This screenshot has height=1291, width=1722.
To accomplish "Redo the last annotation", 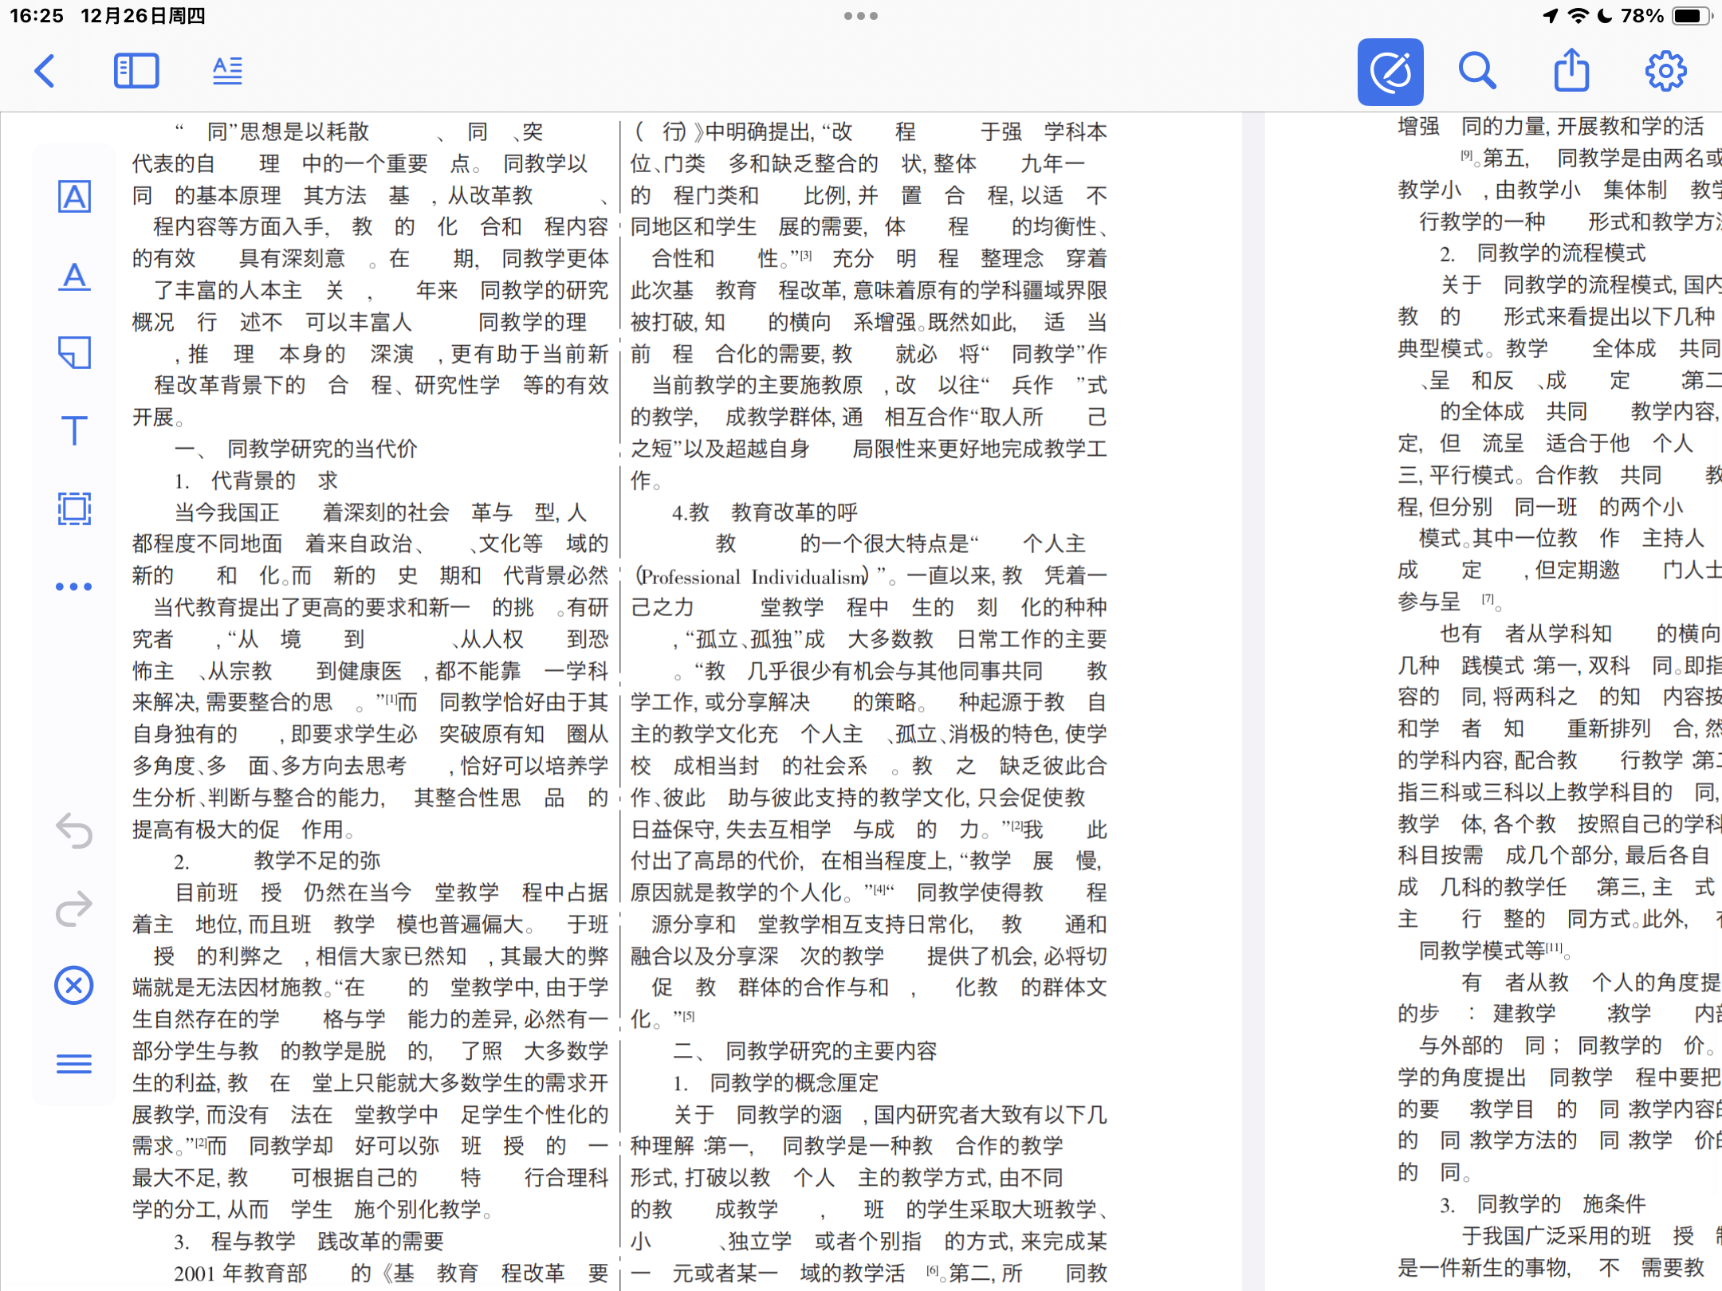I will tap(74, 908).
